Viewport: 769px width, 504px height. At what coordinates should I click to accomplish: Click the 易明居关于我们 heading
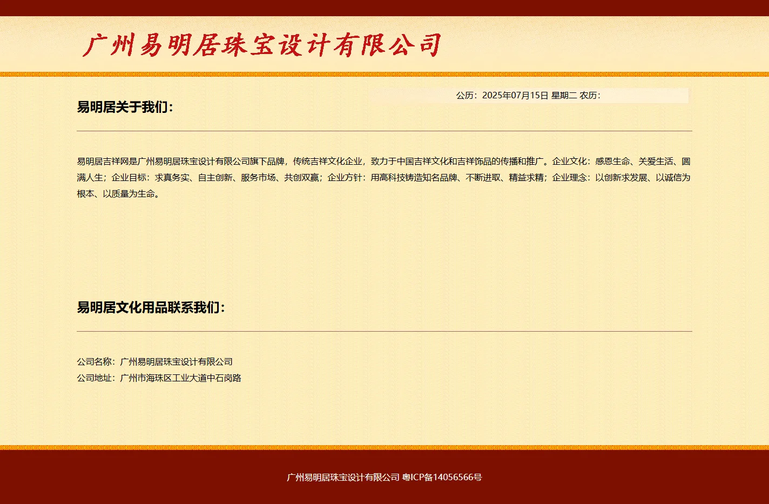[x=125, y=107]
